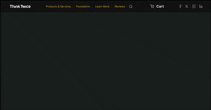
Task: Click the shopping cart icon
Action: (152, 6)
